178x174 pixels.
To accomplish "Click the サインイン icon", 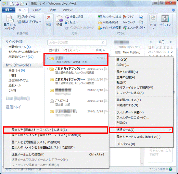I will click(165, 19).
